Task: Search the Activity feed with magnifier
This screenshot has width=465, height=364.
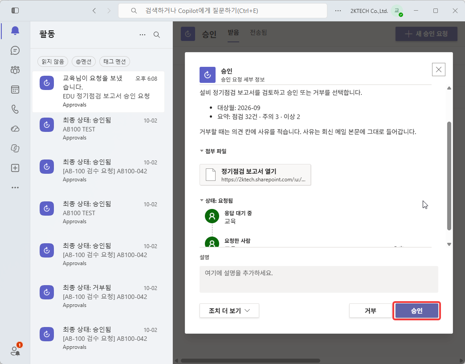Action: click(x=157, y=35)
